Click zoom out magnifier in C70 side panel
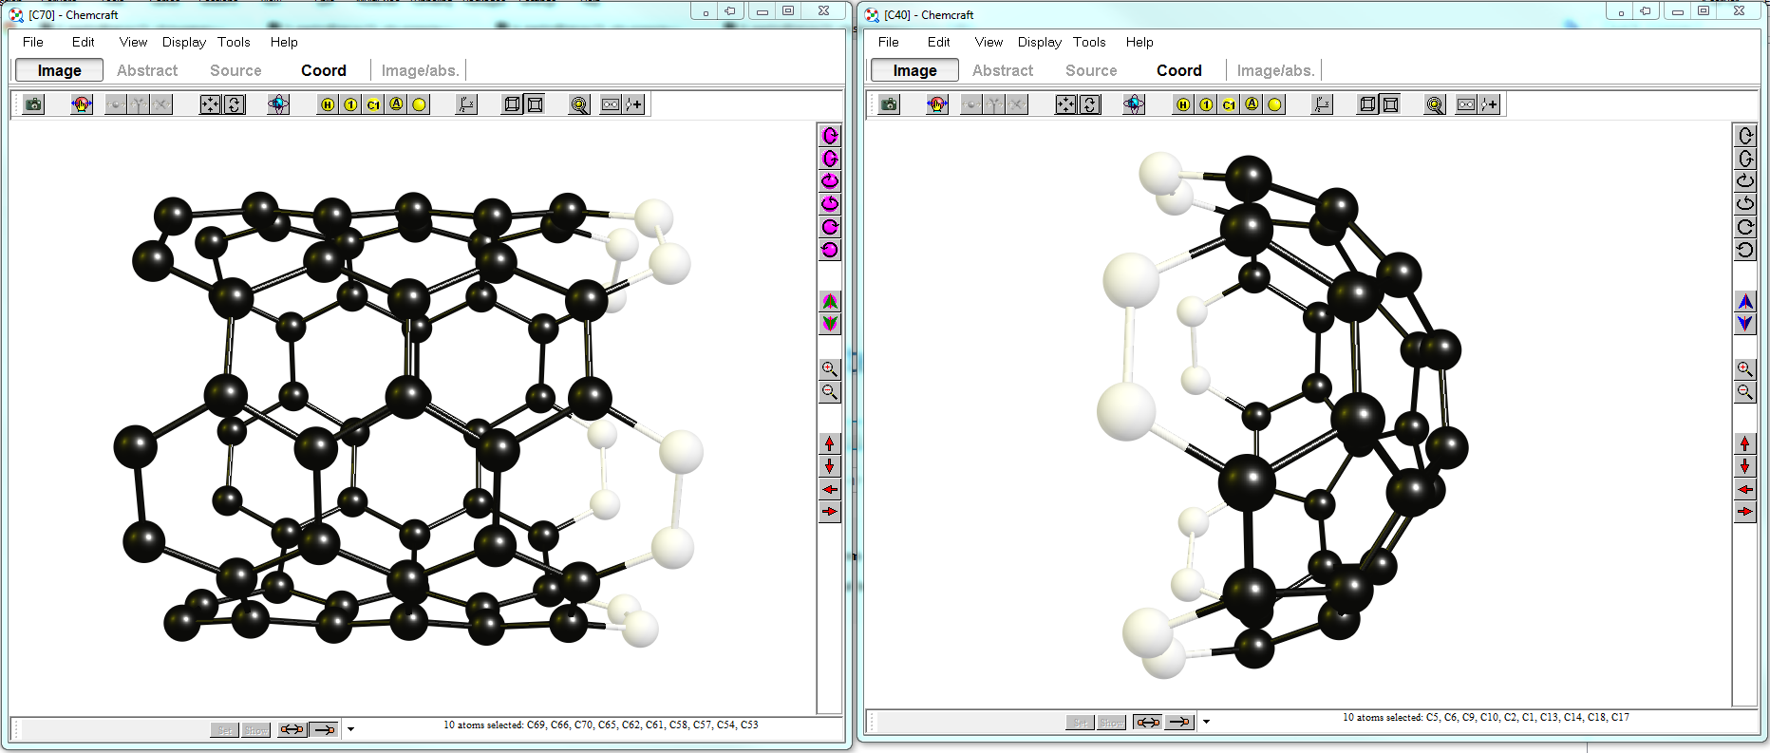1770x753 pixels. (830, 392)
